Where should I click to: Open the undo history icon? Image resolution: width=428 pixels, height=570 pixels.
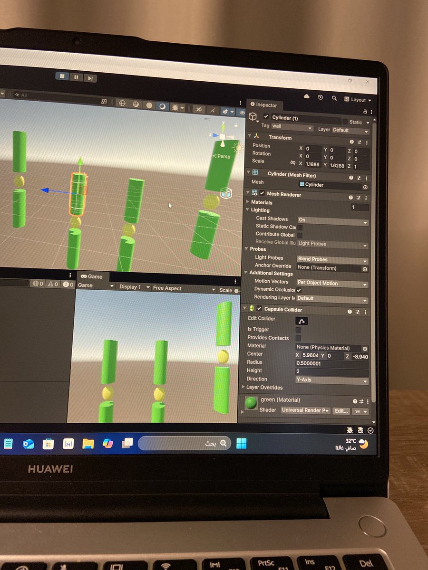pyautogui.click(x=321, y=97)
